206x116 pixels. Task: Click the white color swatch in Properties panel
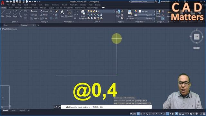point(140,12)
